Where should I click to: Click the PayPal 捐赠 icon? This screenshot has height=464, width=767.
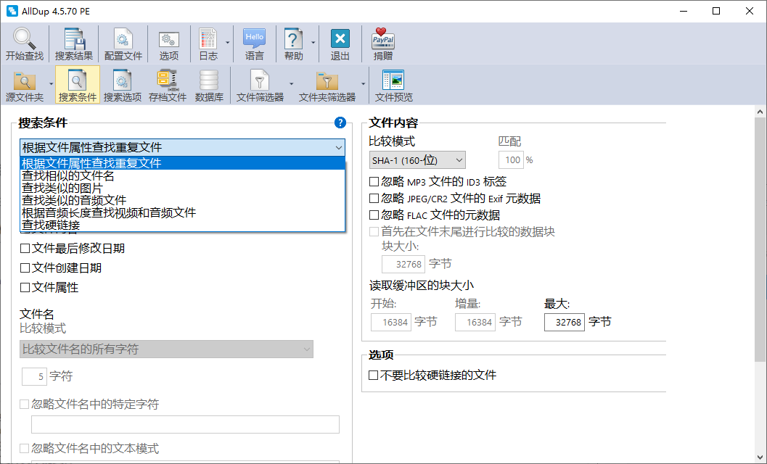coord(383,39)
